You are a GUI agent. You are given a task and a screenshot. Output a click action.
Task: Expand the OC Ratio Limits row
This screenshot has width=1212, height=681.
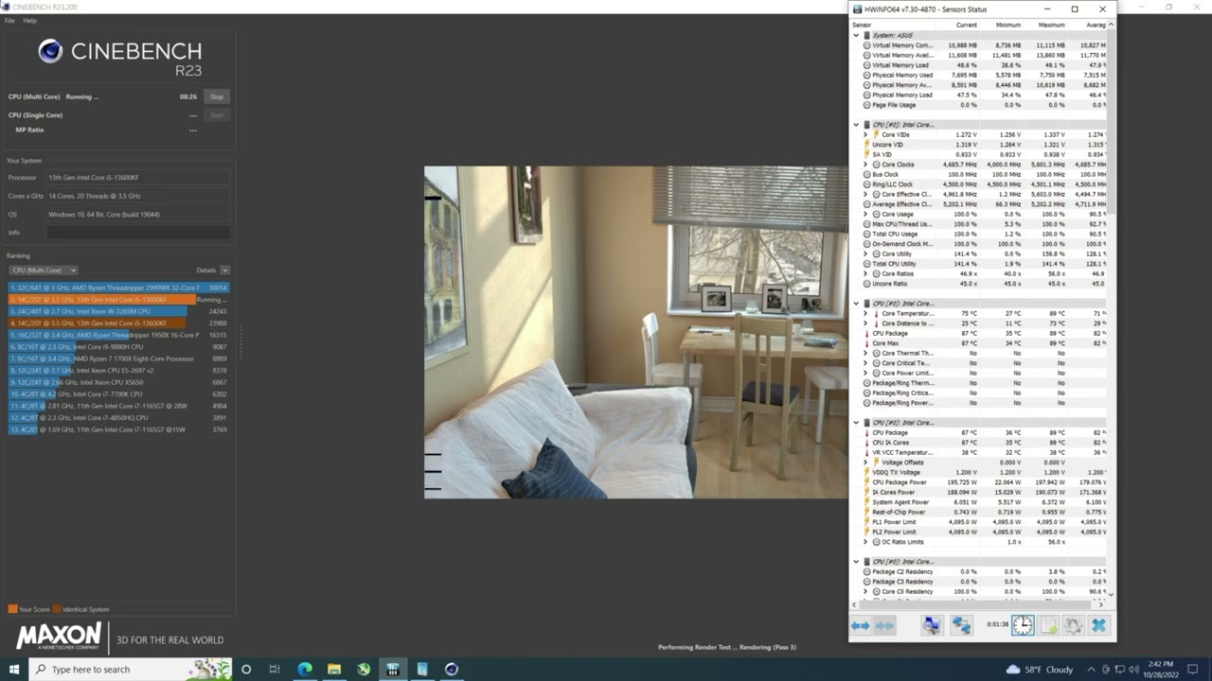pyautogui.click(x=865, y=542)
